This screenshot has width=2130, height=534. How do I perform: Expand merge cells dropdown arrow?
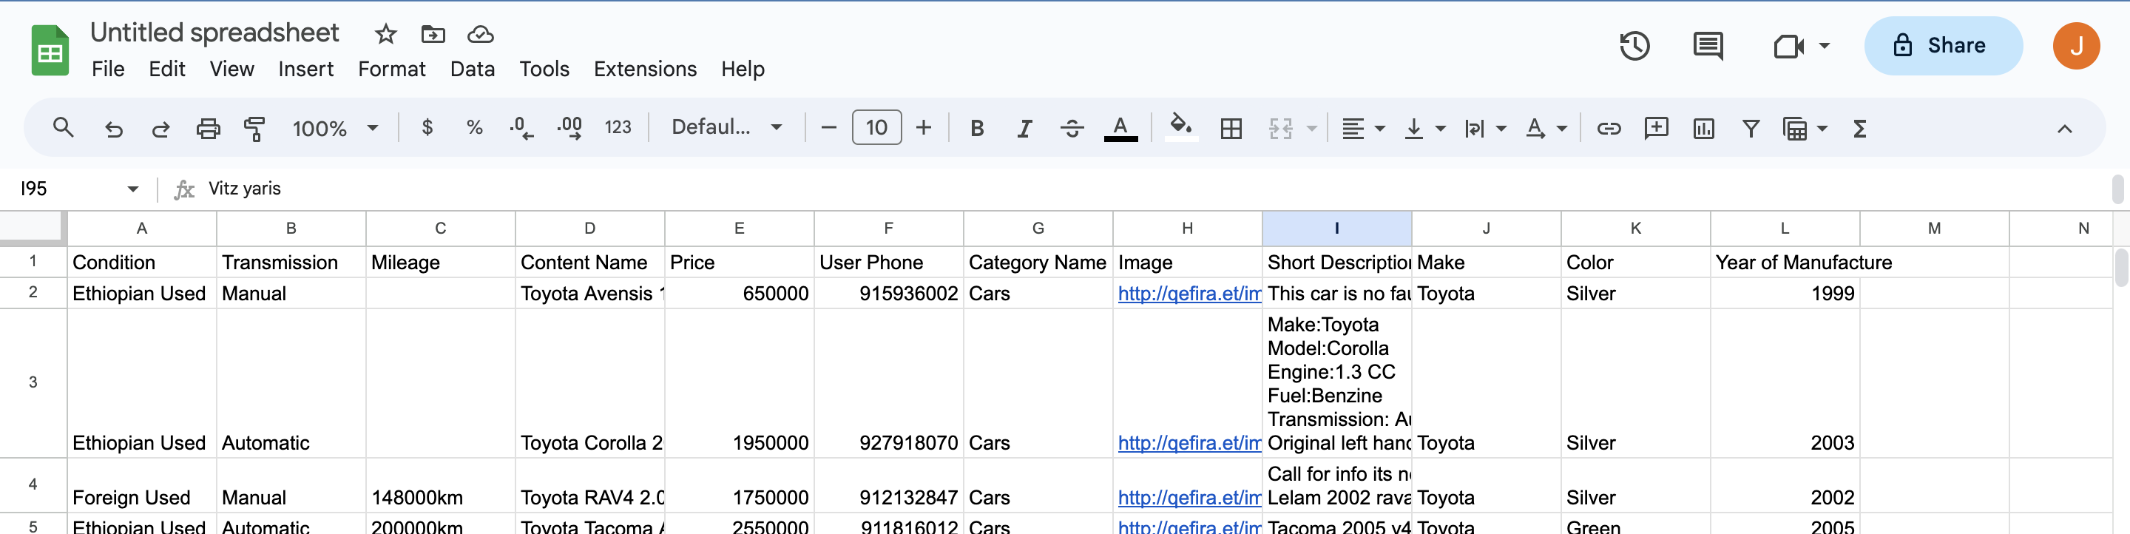point(1311,128)
